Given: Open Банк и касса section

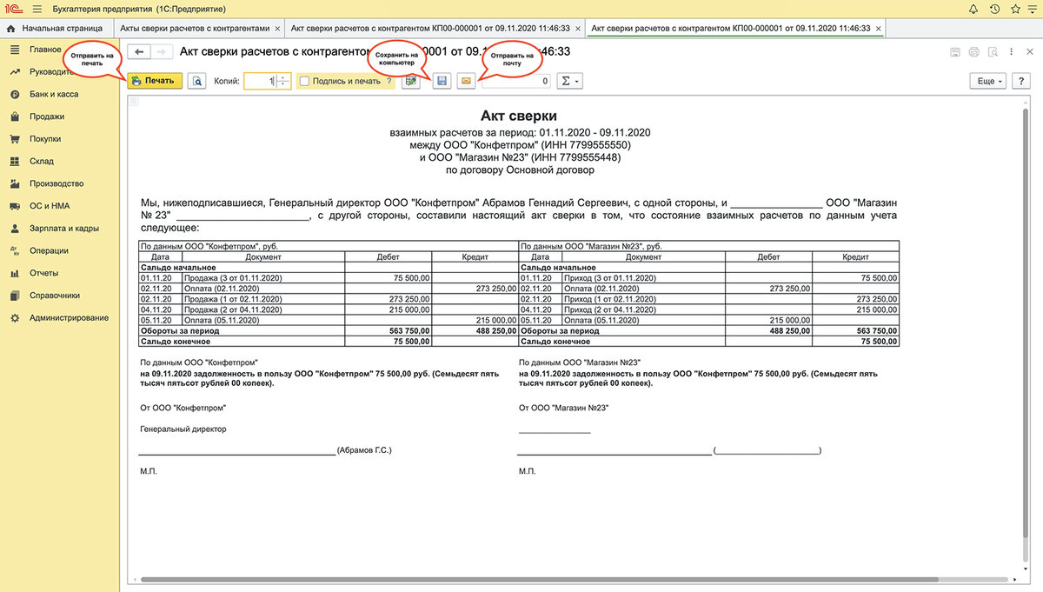Looking at the screenshot, I should tap(53, 94).
